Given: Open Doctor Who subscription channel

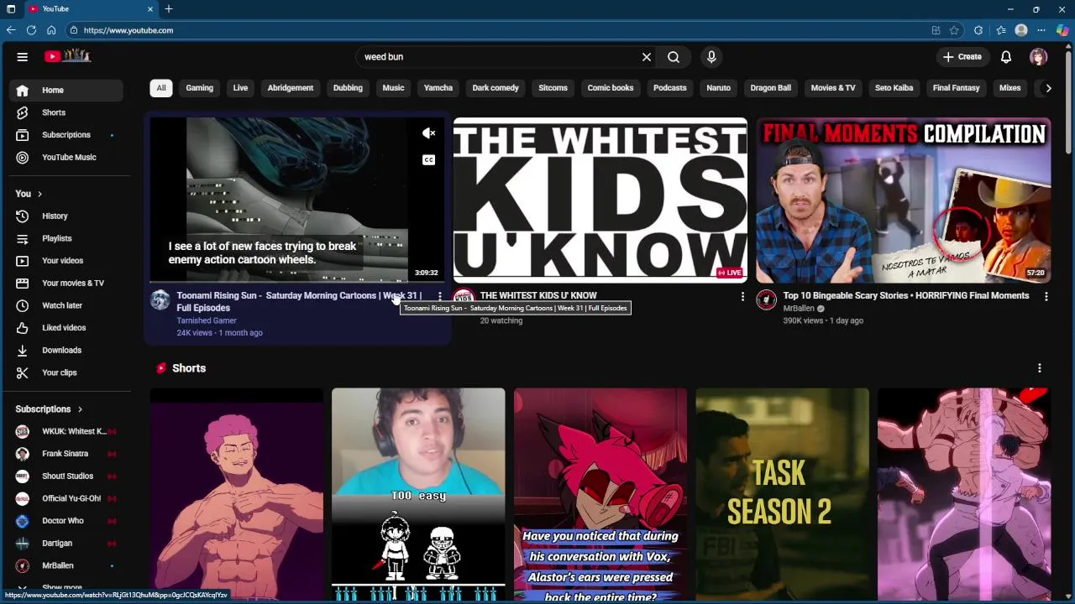Looking at the screenshot, I should coord(66,521).
